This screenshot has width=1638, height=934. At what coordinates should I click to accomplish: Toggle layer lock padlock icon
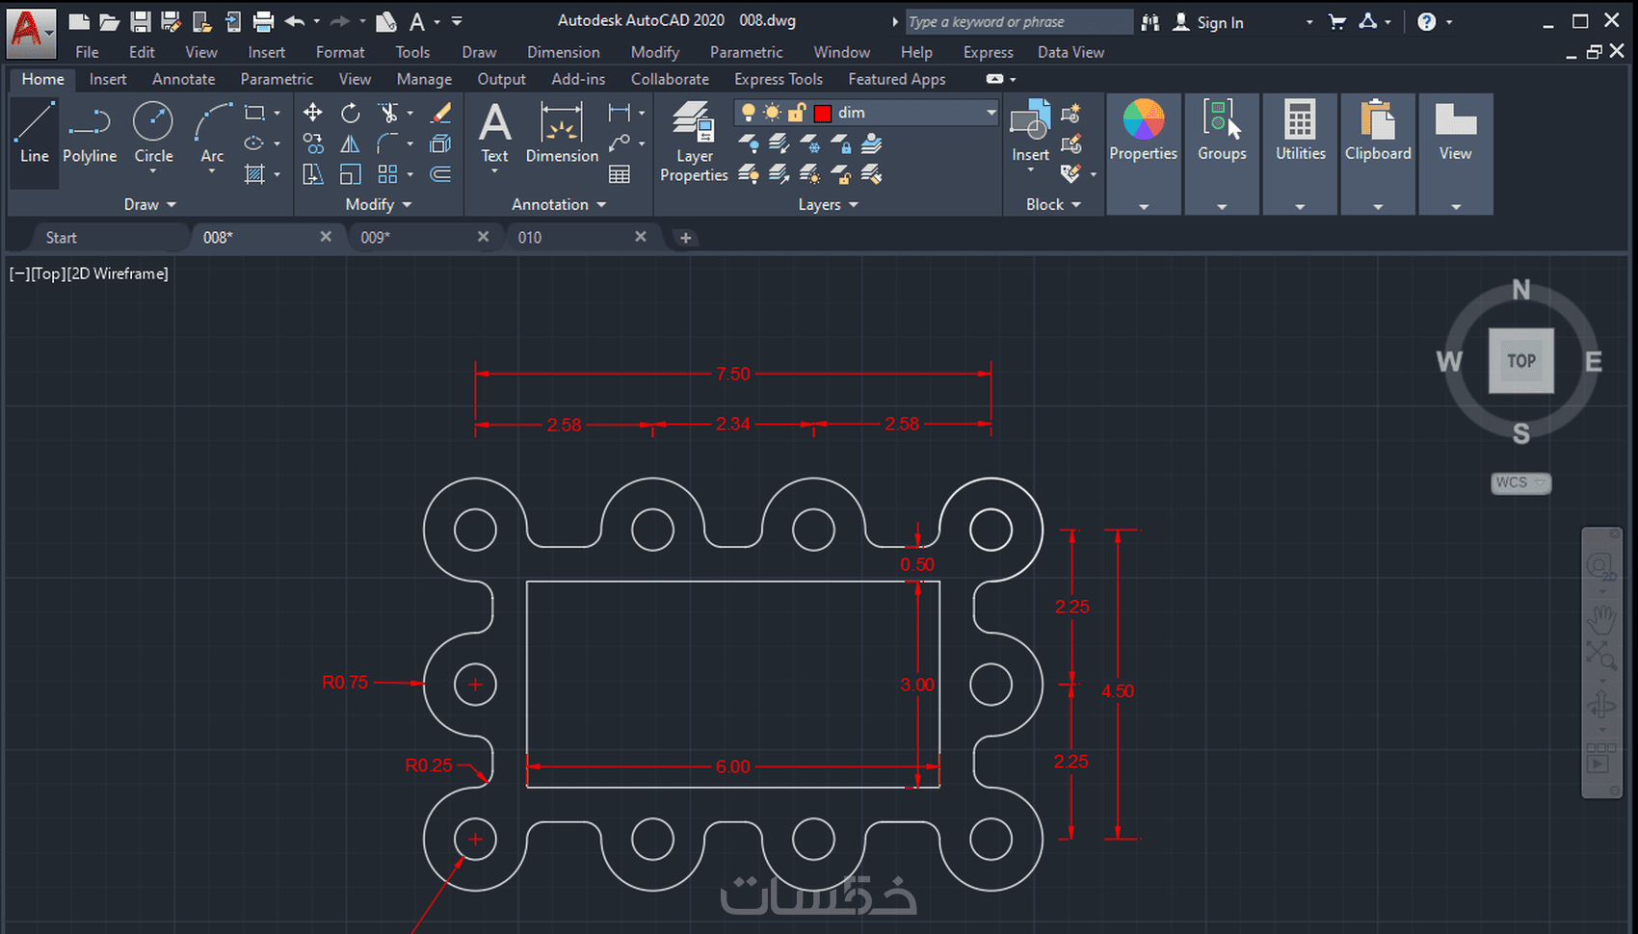click(797, 113)
